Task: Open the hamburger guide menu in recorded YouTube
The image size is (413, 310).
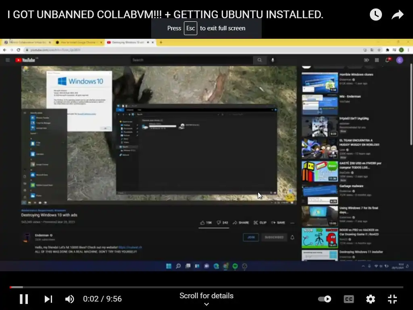Action: click(8, 60)
